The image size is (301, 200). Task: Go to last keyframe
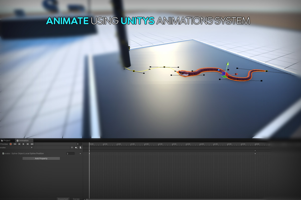pyautogui.click(x=32, y=144)
